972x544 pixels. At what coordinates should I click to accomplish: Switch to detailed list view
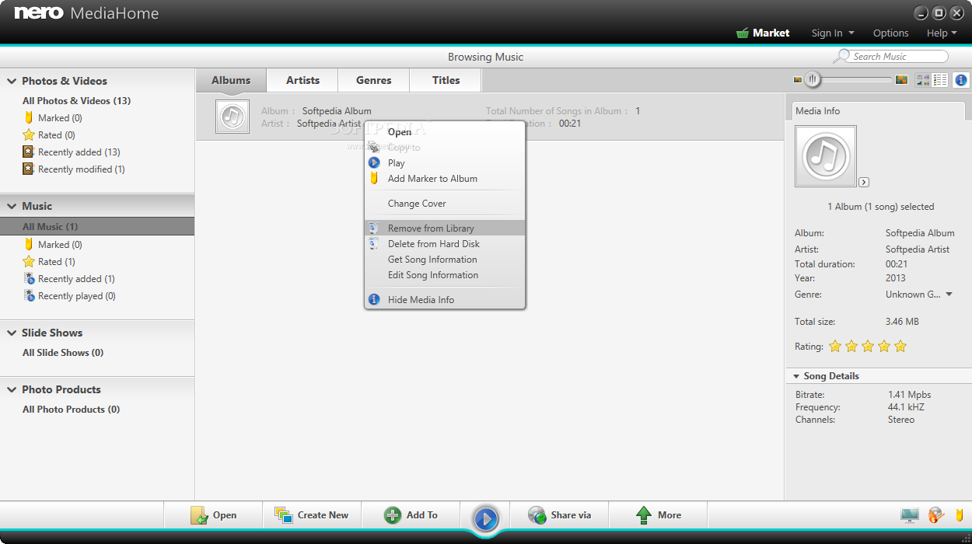point(940,79)
